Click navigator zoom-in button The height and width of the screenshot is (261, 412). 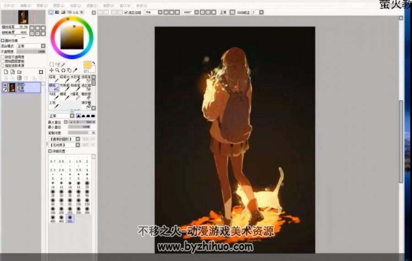click(38, 27)
